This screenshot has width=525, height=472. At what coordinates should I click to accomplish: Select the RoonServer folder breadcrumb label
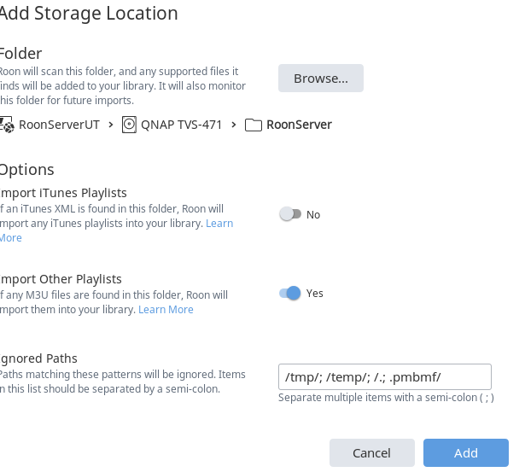pos(299,125)
